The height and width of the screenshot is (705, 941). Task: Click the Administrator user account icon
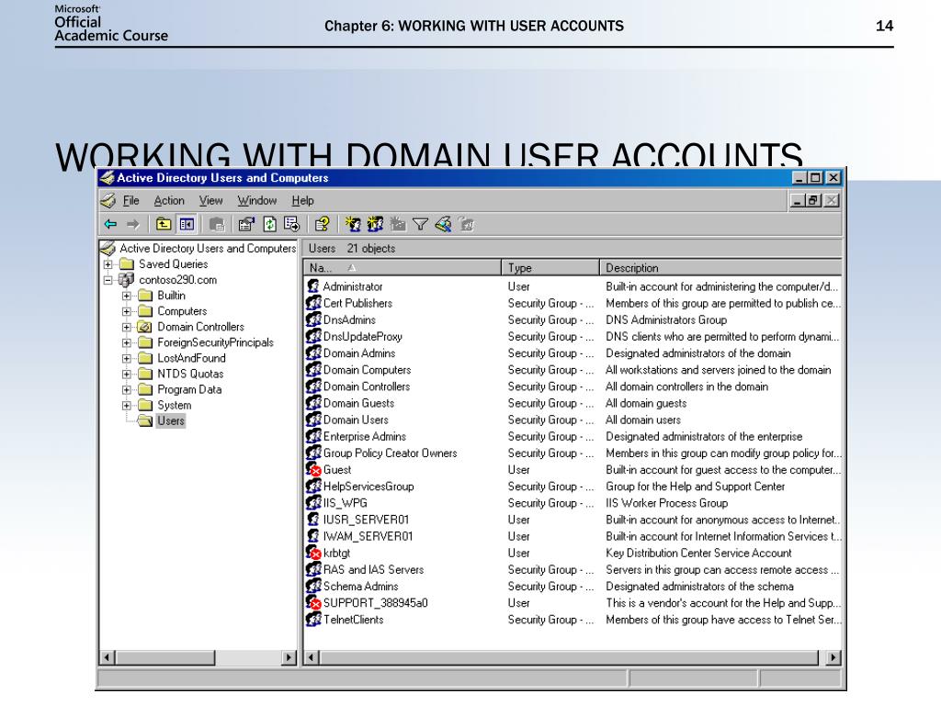313,286
